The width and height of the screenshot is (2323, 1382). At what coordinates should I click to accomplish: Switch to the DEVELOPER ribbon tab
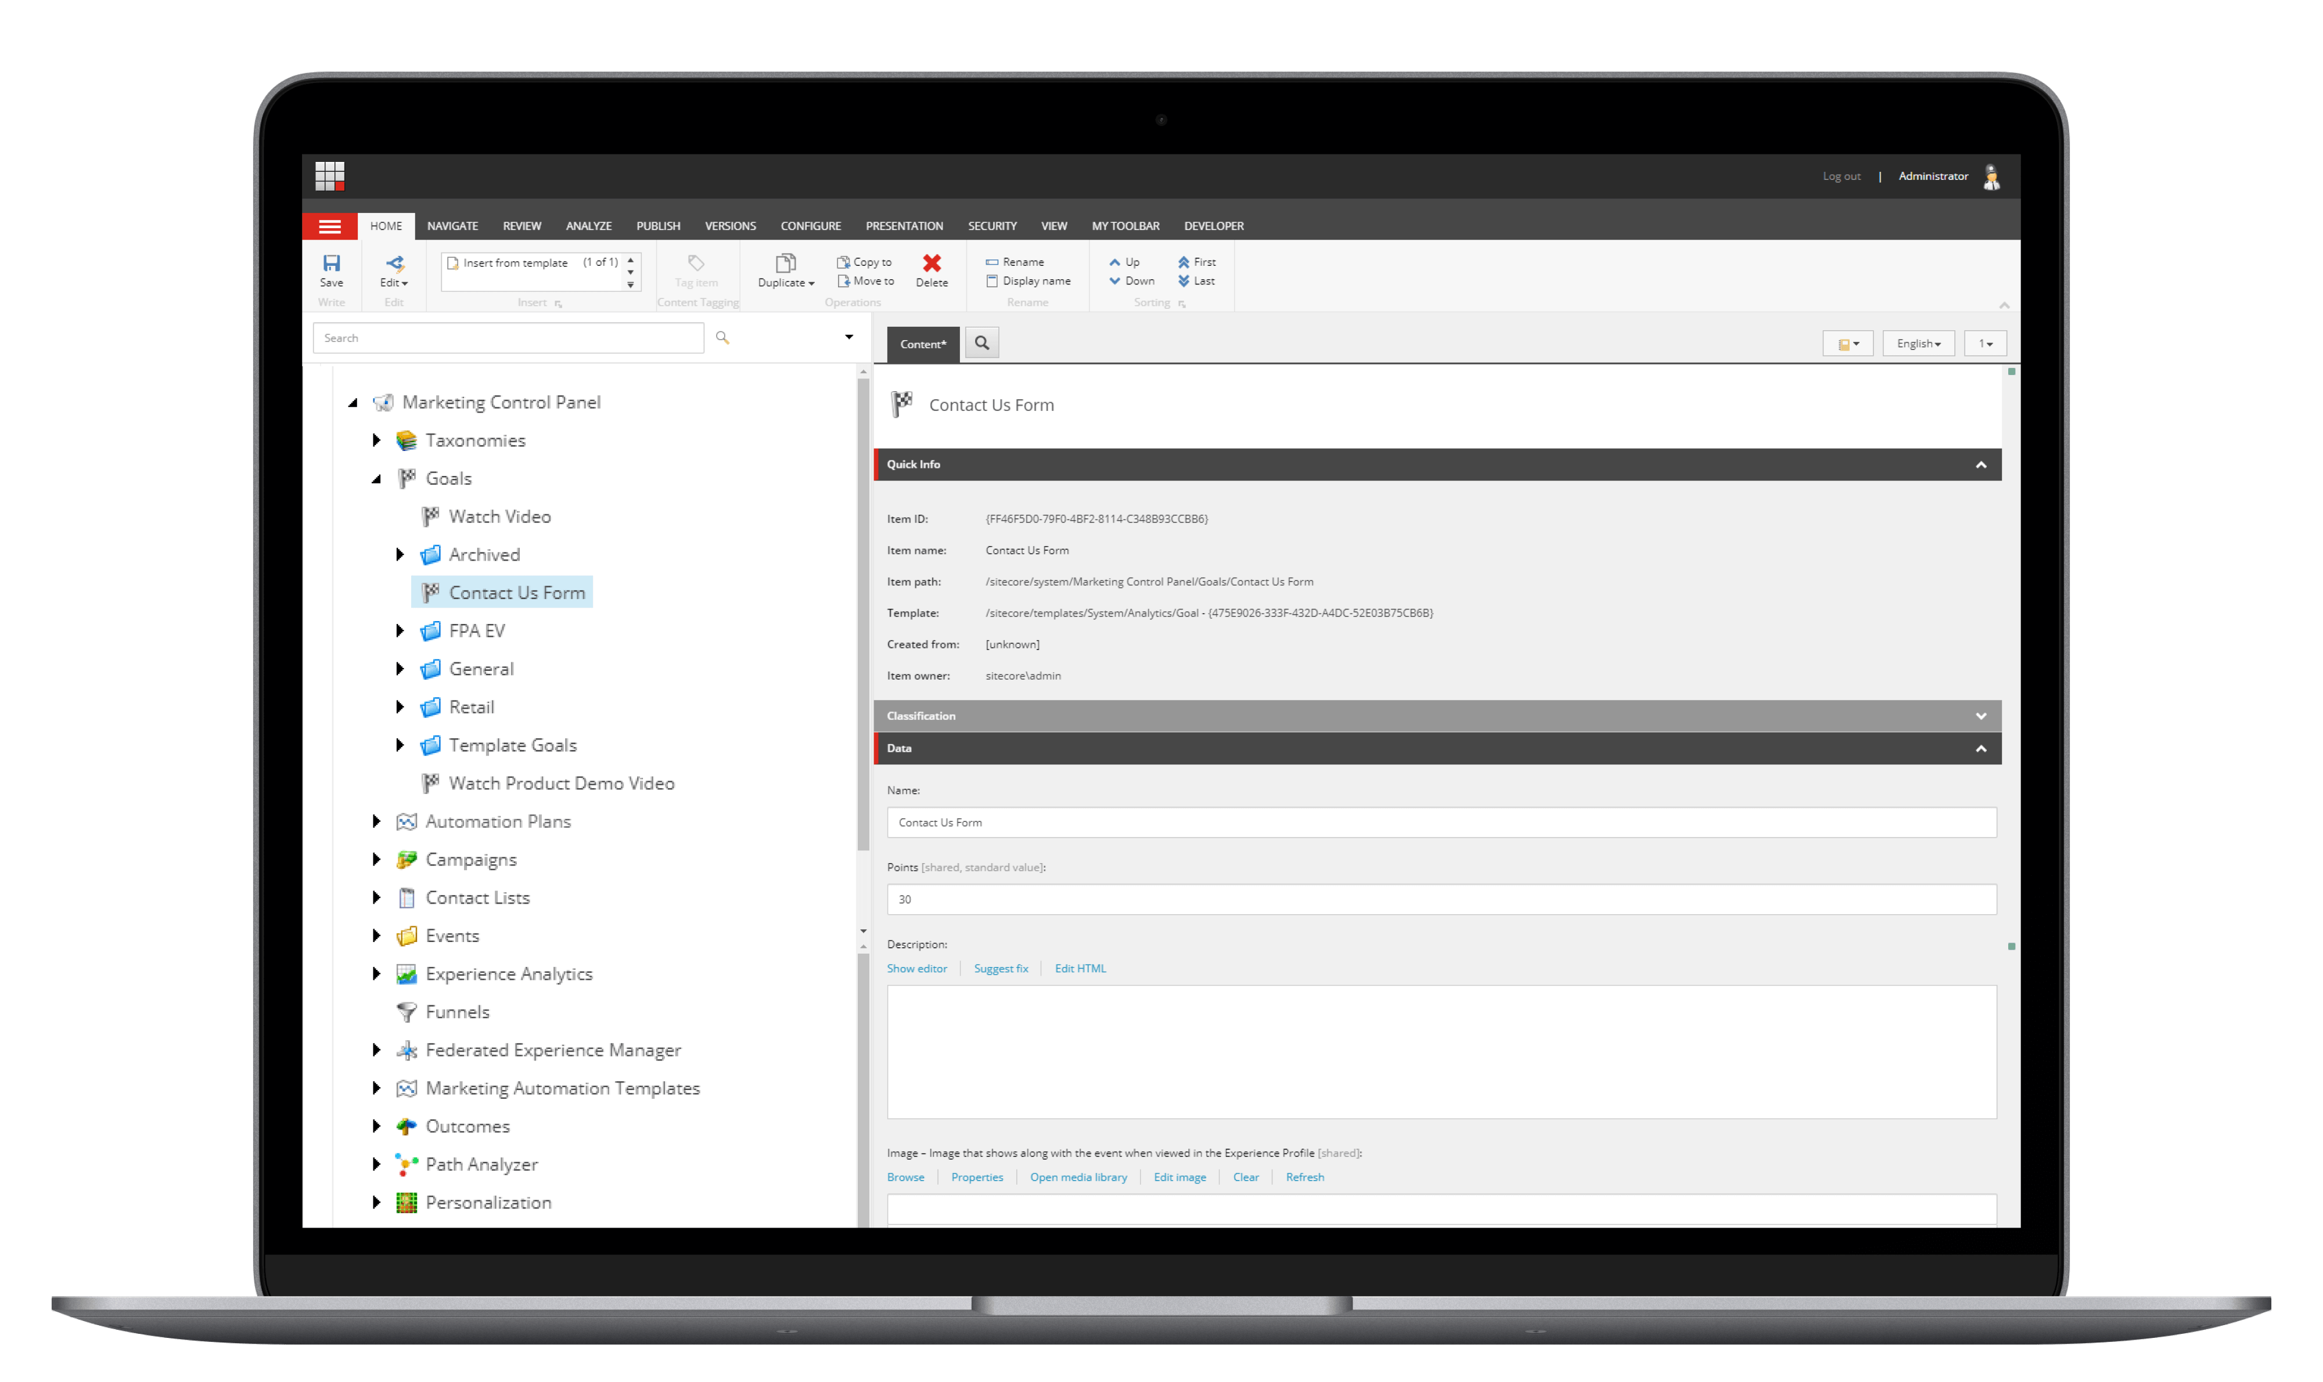tap(1213, 226)
